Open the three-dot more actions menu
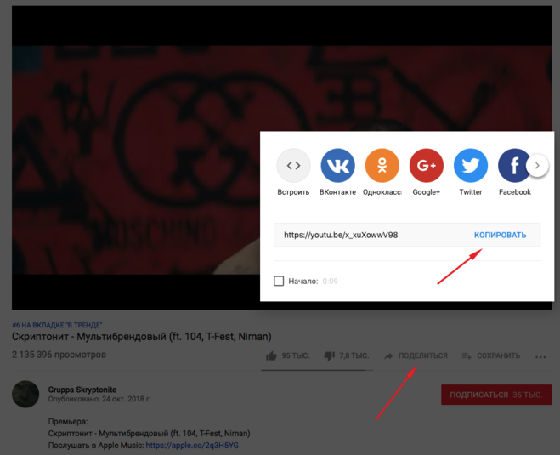560x455 pixels. tap(540, 356)
